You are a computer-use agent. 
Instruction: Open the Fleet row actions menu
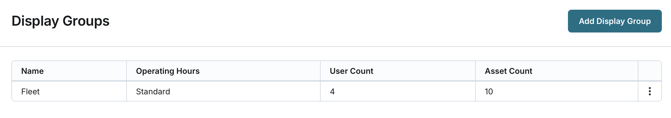pos(650,91)
